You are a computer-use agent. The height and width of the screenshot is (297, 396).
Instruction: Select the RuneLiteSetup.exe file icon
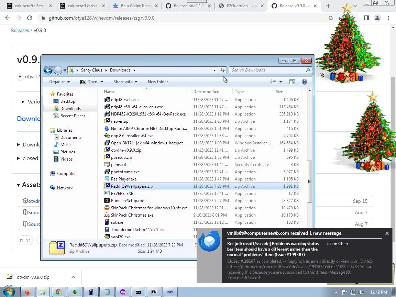[x=107, y=201]
